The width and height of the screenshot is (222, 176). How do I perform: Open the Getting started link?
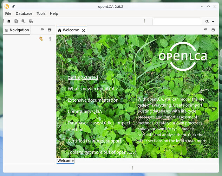83,77
